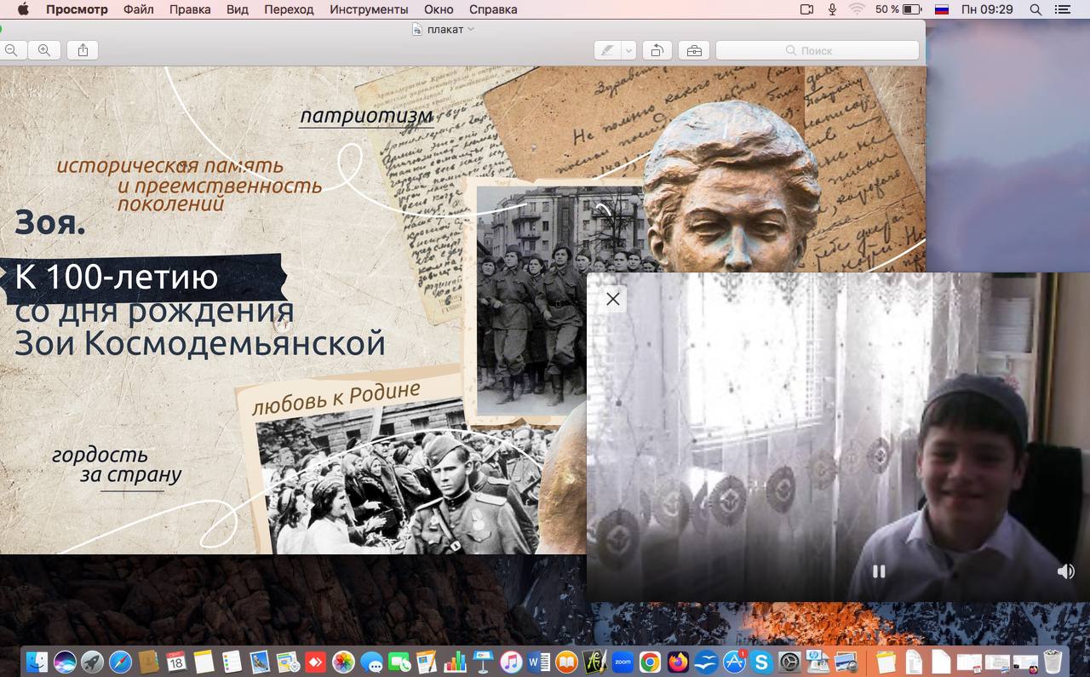Toggle the Wi-Fi status menu icon

857,9
